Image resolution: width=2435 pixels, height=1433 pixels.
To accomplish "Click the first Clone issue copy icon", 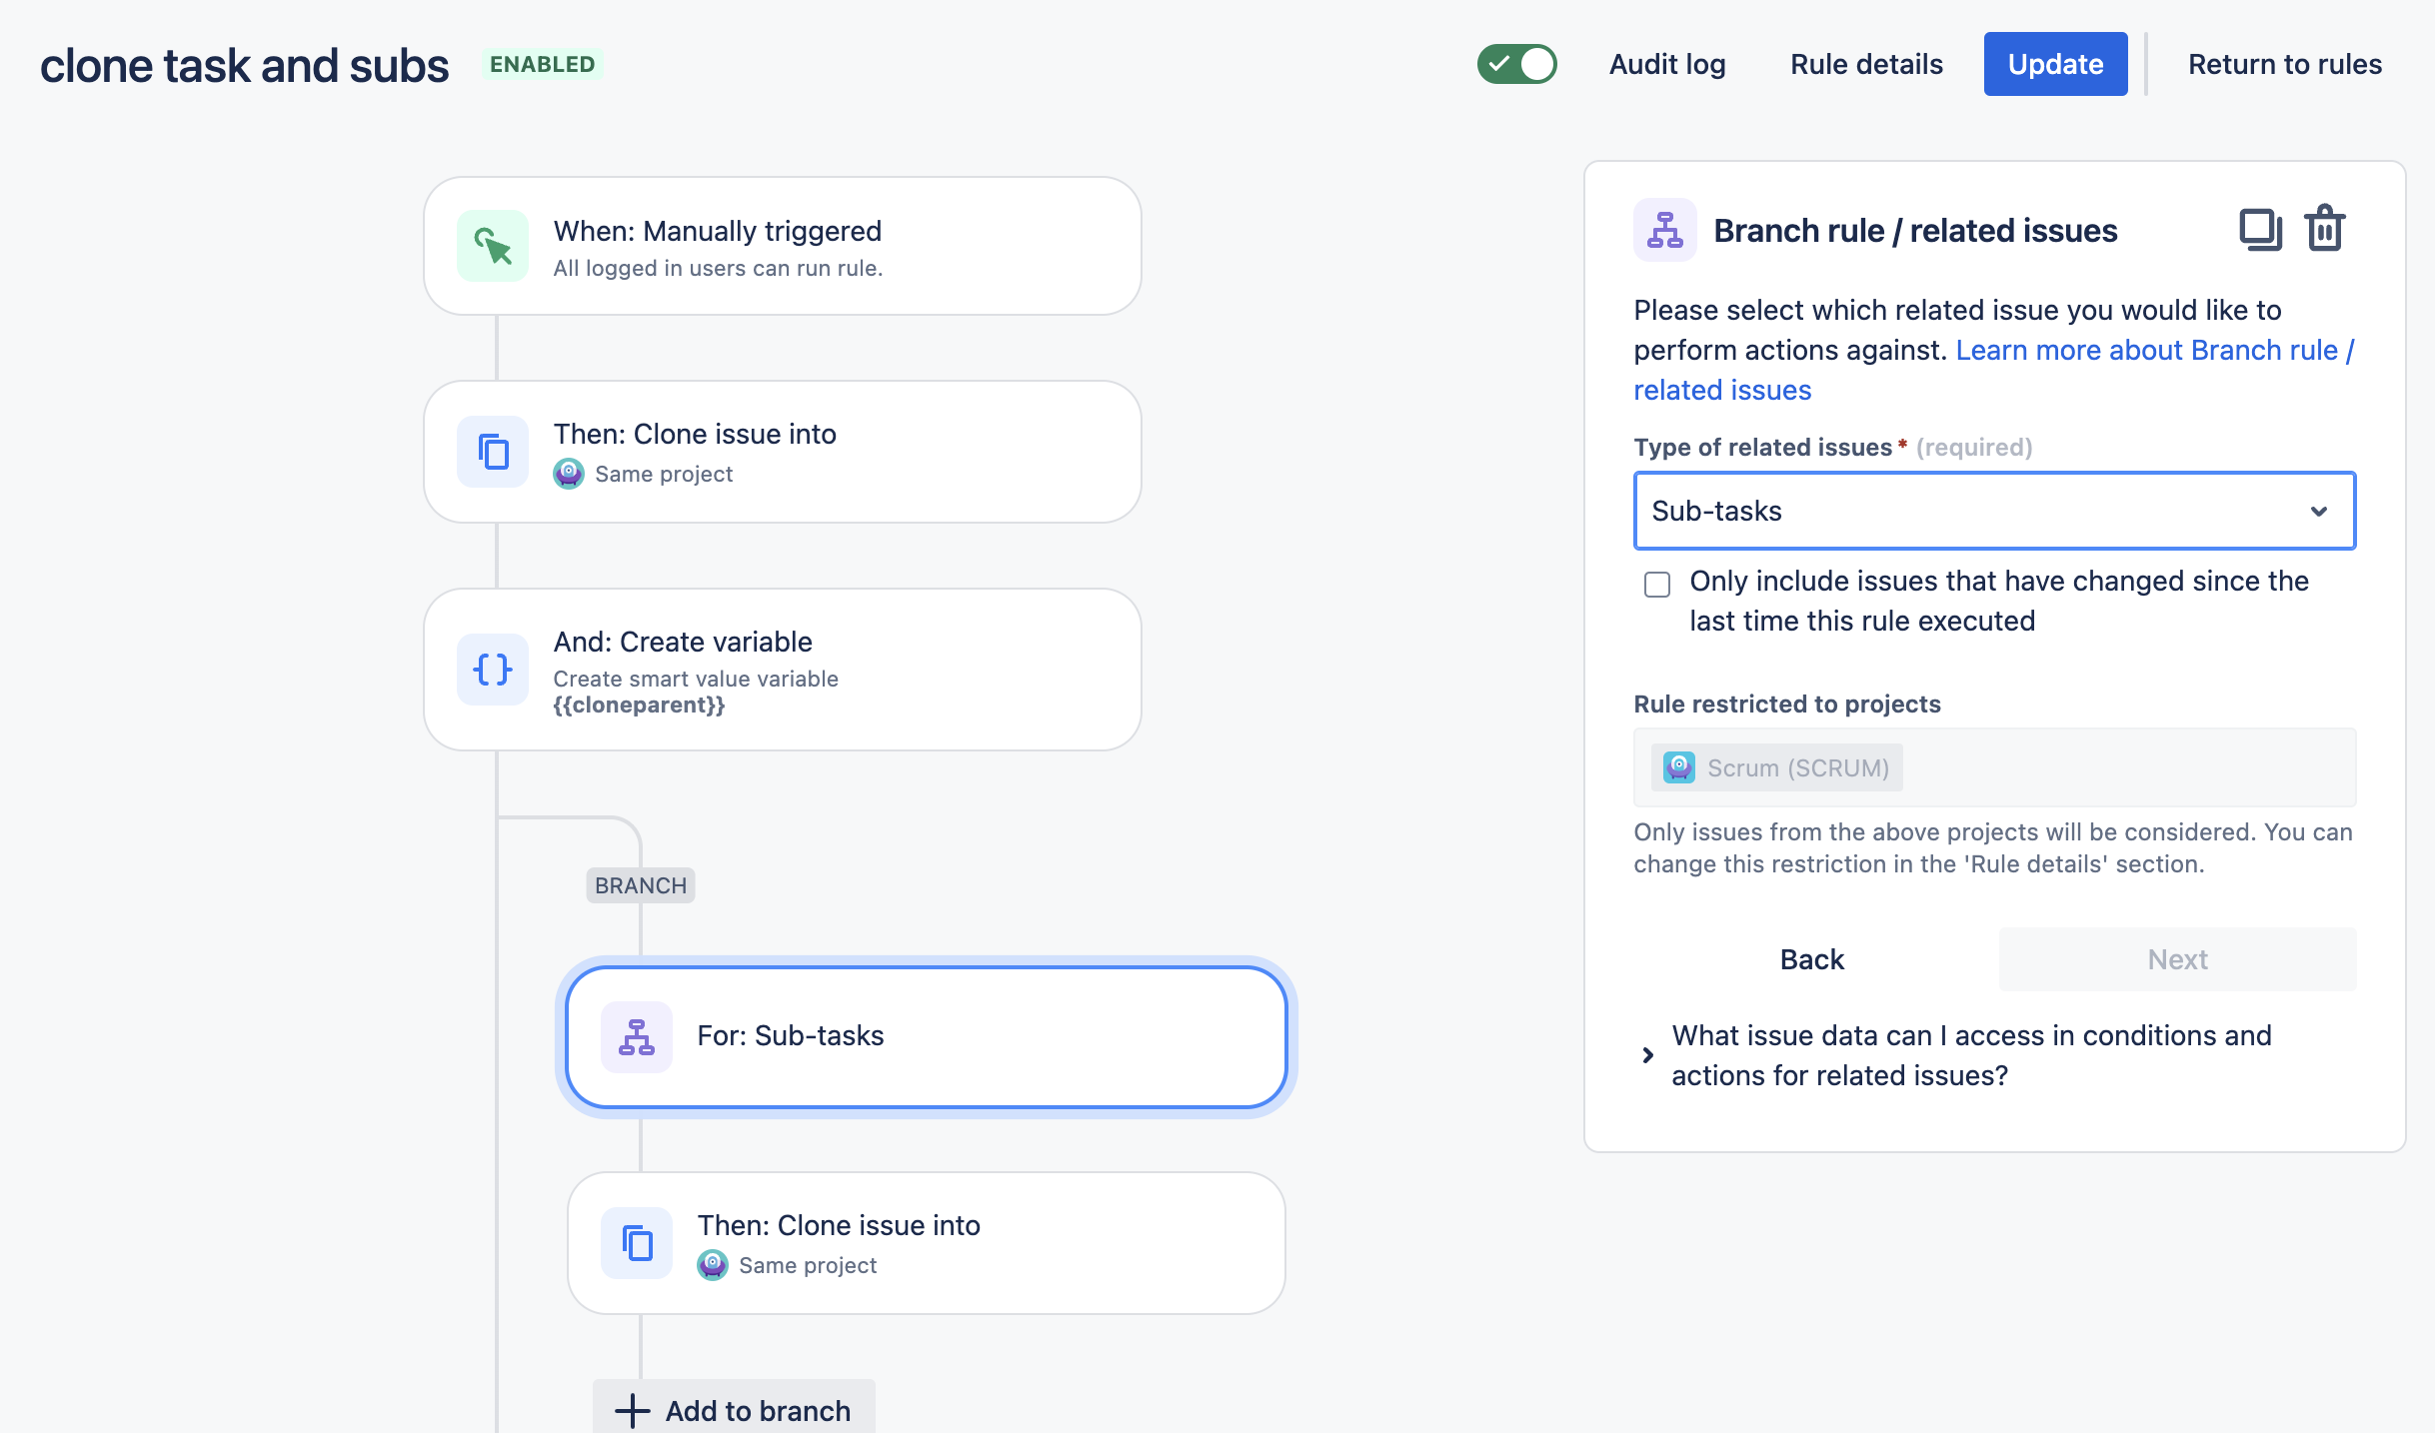I will pos(493,452).
